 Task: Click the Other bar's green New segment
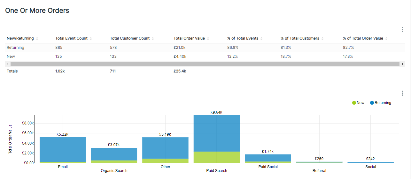click(x=165, y=161)
